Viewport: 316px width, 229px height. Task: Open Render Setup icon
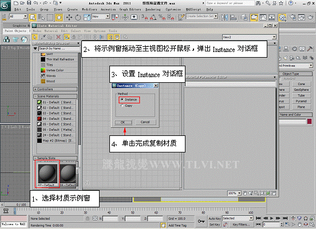click(293, 18)
